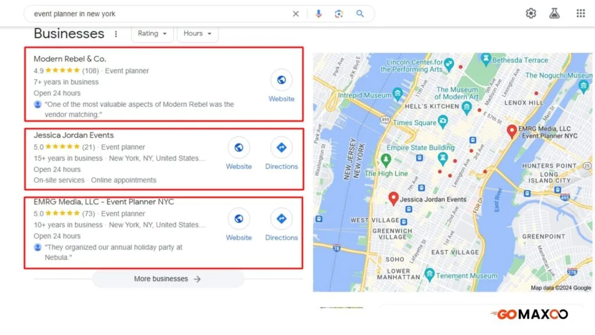Get directions to EMRG Media, LLC
The image size is (595, 335).
(x=282, y=219)
